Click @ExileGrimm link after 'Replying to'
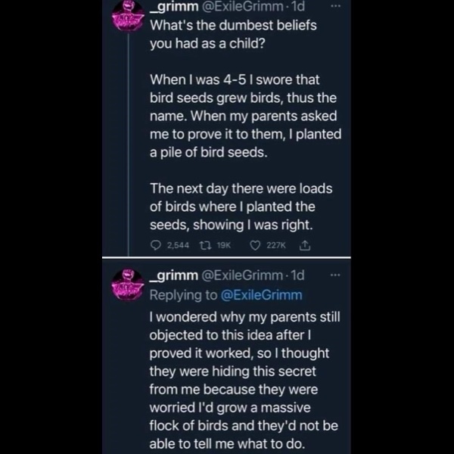This screenshot has height=454, width=454. point(260,294)
